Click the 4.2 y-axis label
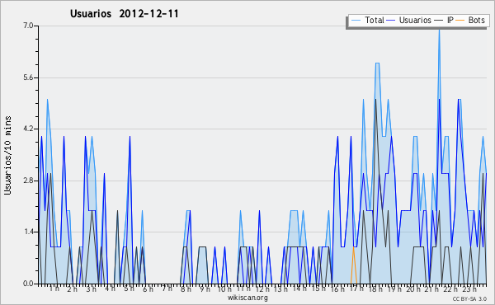The image size is (495, 305). [x=28, y=129]
